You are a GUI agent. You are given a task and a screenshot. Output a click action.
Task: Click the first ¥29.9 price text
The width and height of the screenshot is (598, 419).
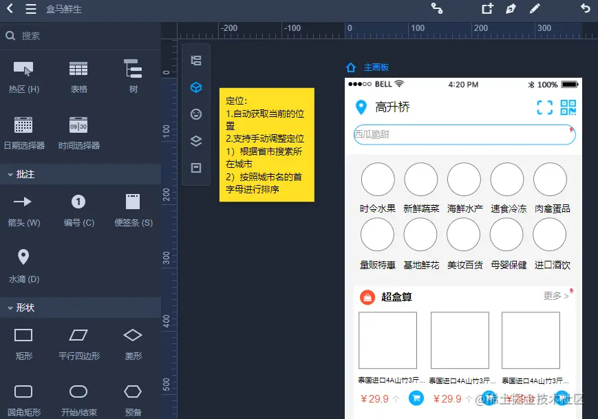tap(374, 399)
